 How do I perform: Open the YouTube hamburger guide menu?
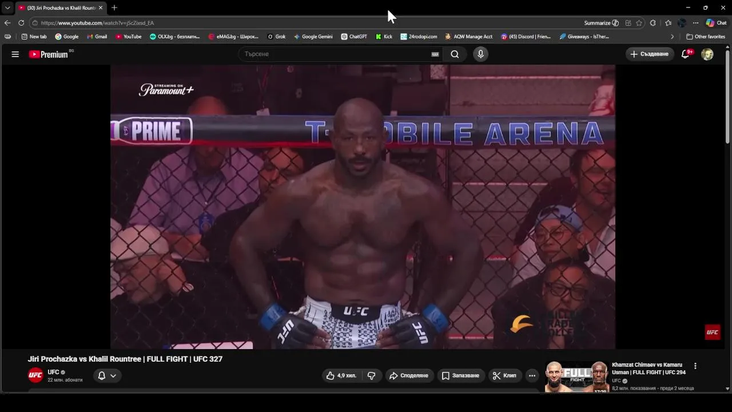15,54
